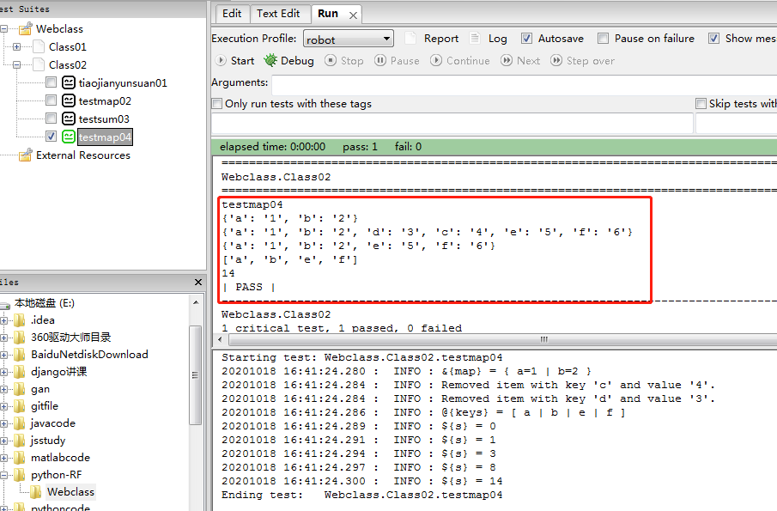777x511 pixels.
Task: Toggle the Autosave checkbox
Action: 526,38
